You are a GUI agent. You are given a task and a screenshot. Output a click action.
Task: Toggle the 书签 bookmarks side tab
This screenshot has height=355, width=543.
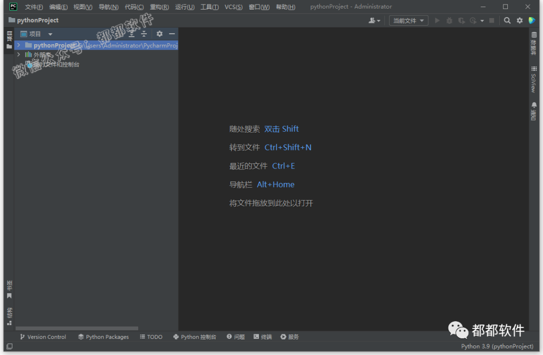(10, 289)
